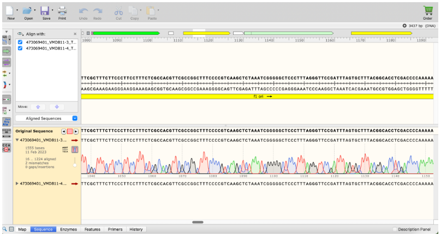Click the '2 mismatches' text
Screen dimensions: 441x236
pos(37,163)
